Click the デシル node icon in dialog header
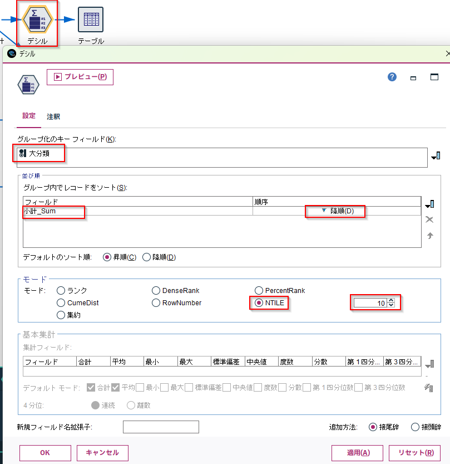 tap(28, 85)
